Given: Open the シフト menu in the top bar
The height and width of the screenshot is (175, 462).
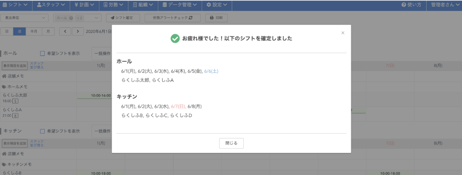Looking at the screenshot, I should point(15,5).
